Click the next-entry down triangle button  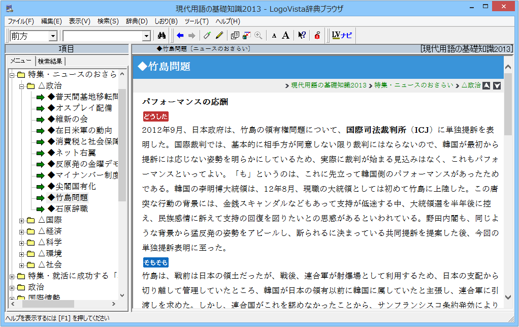tap(497, 85)
